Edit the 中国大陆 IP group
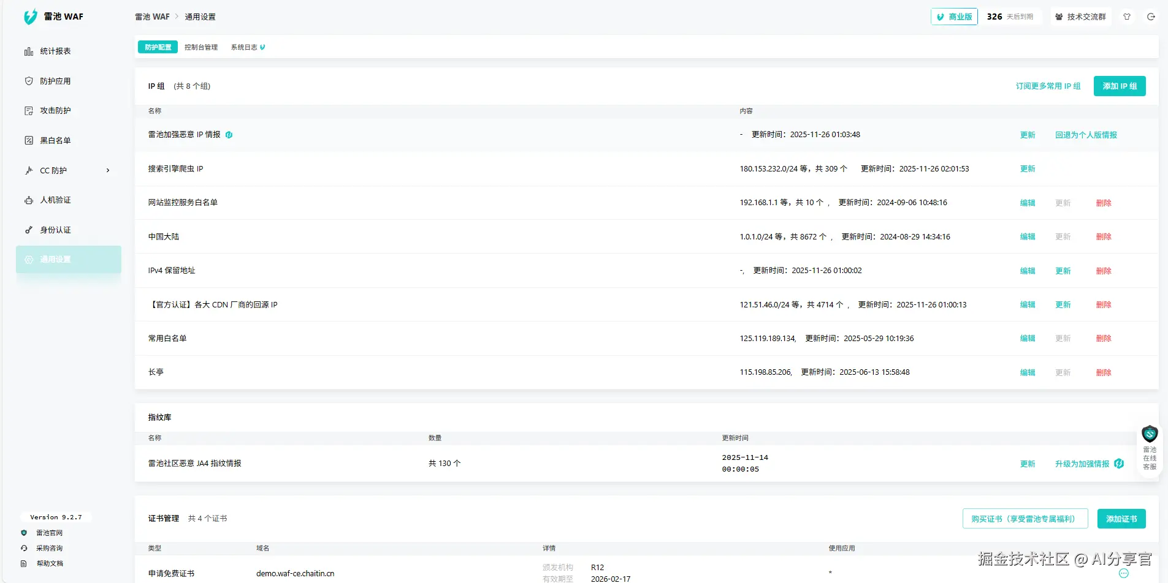 pyautogui.click(x=1028, y=236)
